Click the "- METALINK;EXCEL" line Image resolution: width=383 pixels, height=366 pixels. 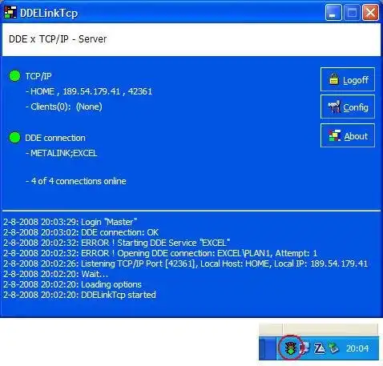[62, 153]
